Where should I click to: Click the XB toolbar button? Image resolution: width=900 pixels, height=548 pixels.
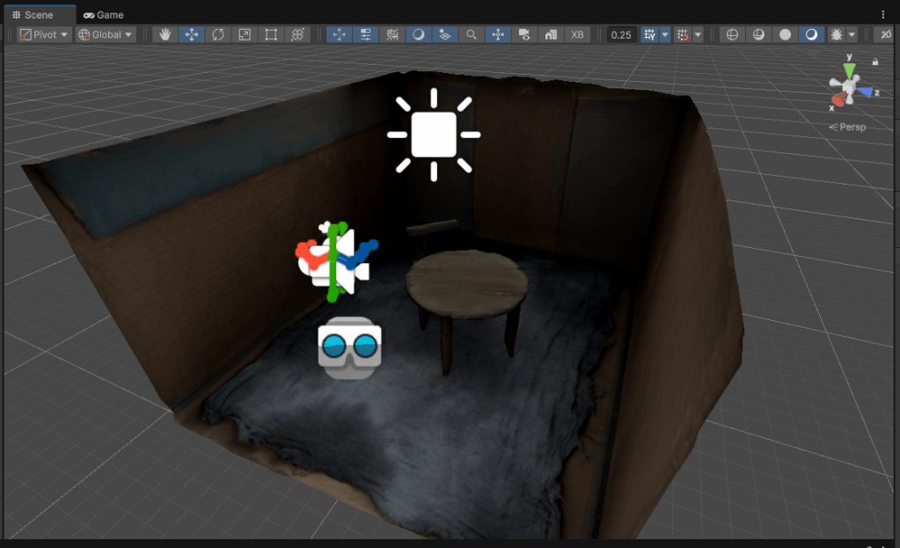[x=577, y=34]
